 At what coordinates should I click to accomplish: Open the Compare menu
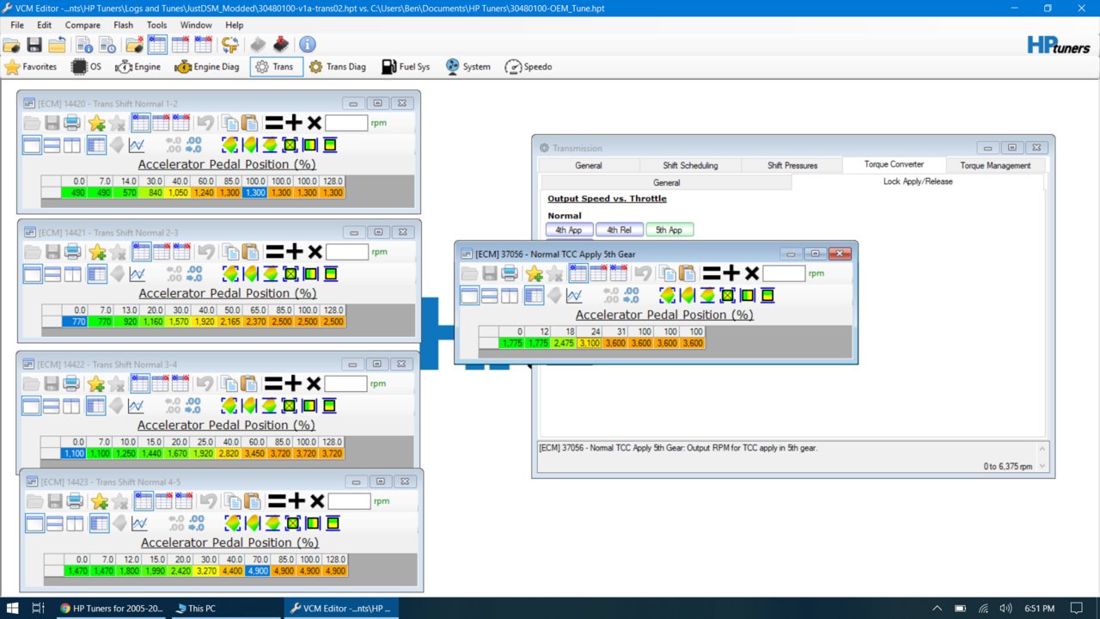click(82, 25)
